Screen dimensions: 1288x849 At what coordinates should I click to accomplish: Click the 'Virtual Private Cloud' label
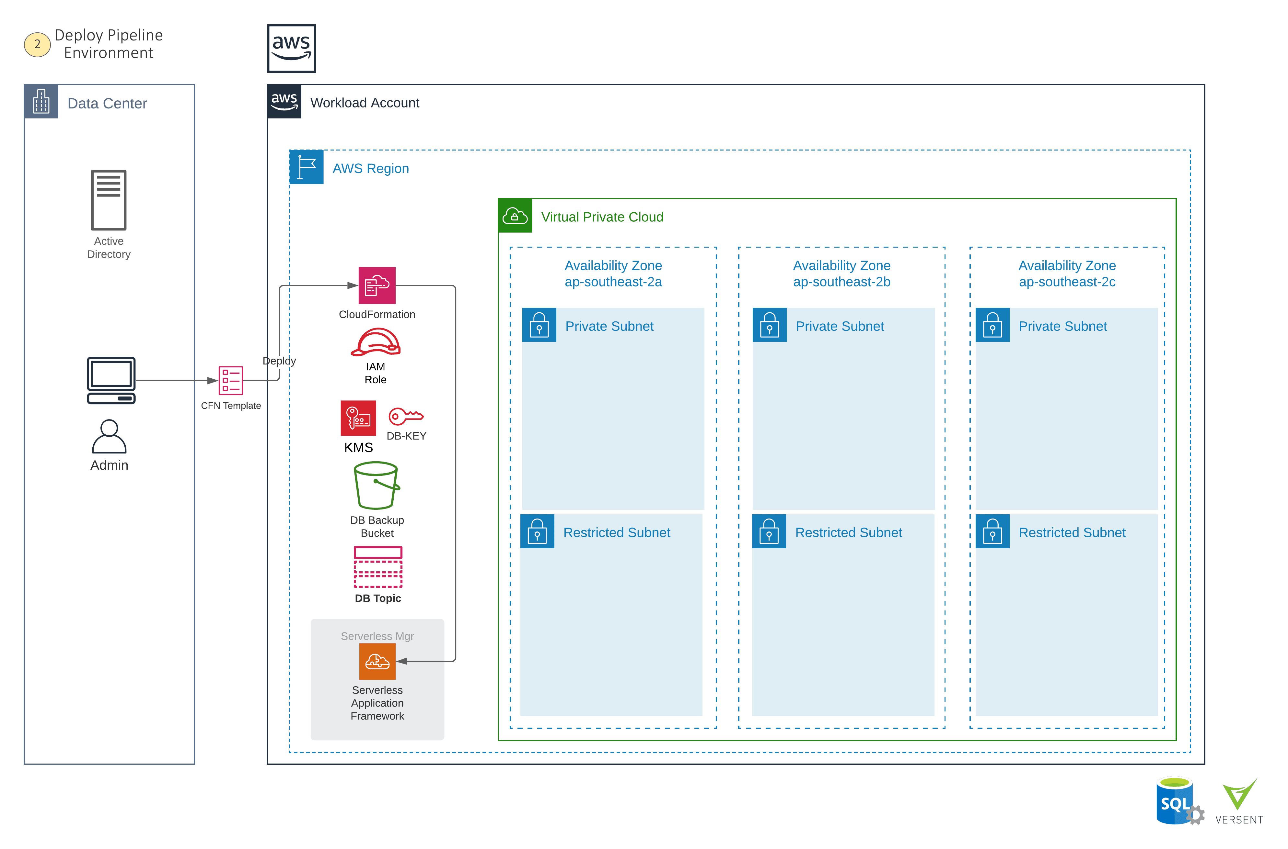point(602,217)
